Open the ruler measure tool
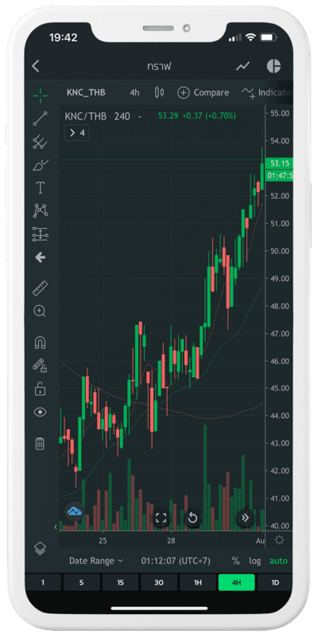318x638 pixels. coord(41,288)
